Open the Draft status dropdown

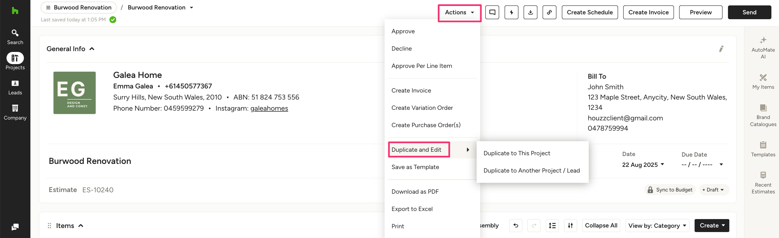(714, 190)
